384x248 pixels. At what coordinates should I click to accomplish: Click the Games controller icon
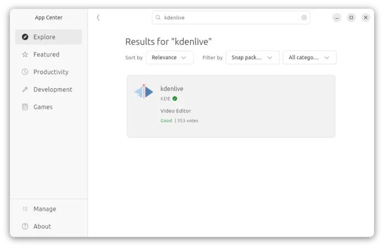pos(25,107)
